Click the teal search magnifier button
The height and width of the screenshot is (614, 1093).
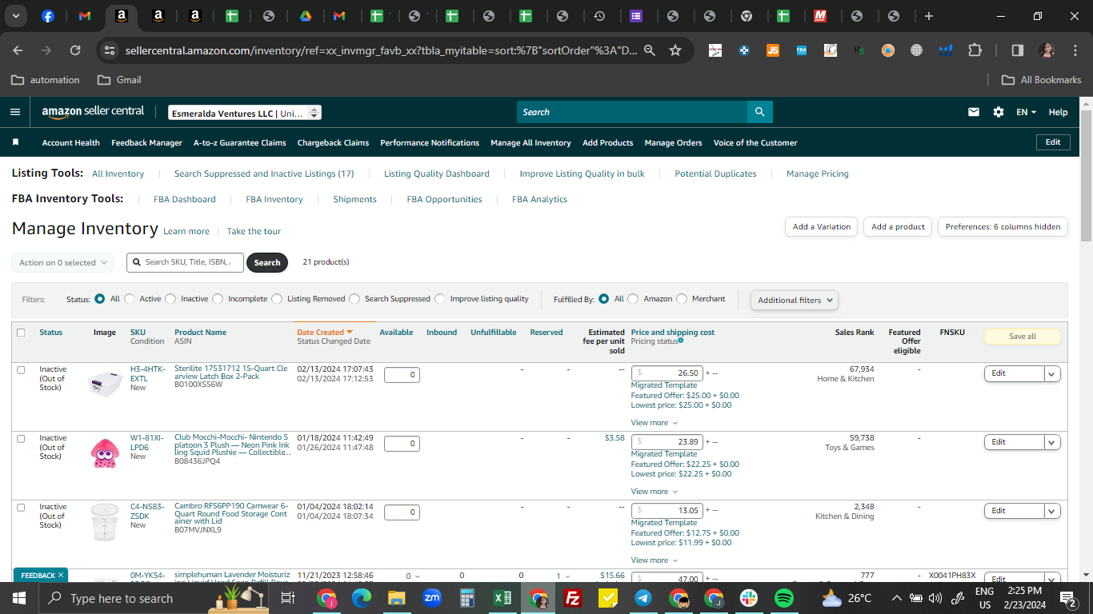click(x=759, y=112)
